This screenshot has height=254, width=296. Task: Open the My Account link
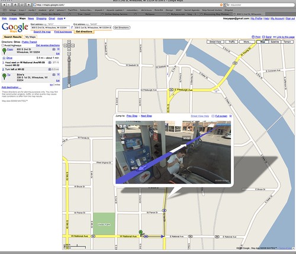pos(277,18)
